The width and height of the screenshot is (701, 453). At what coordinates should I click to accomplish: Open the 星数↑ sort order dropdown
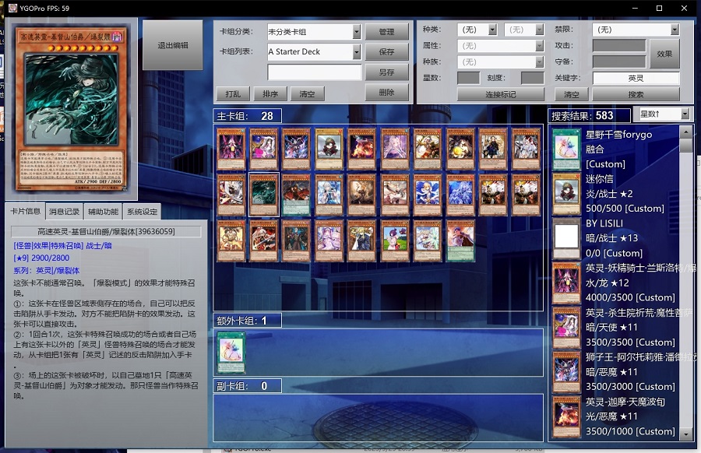[685, 114]
